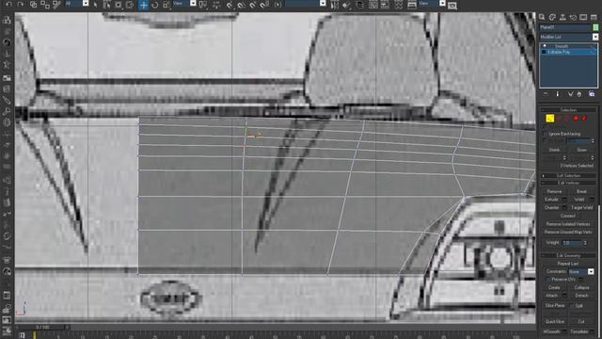
Task: Click the Align tool icon
Action: coord(346,5)
